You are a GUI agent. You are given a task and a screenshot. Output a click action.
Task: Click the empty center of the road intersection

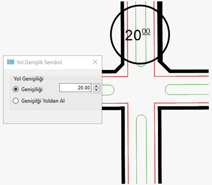click(x=141, y=90)
